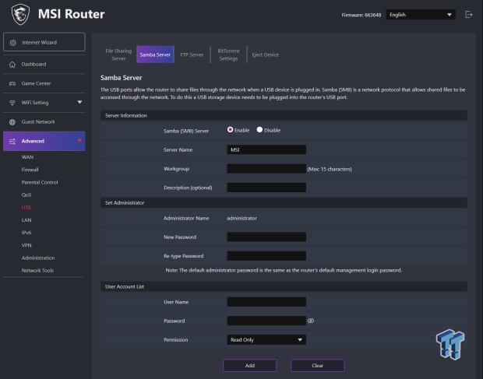Open LAN settings
This screenshot has width=483, height=379.
pos(26,220)
